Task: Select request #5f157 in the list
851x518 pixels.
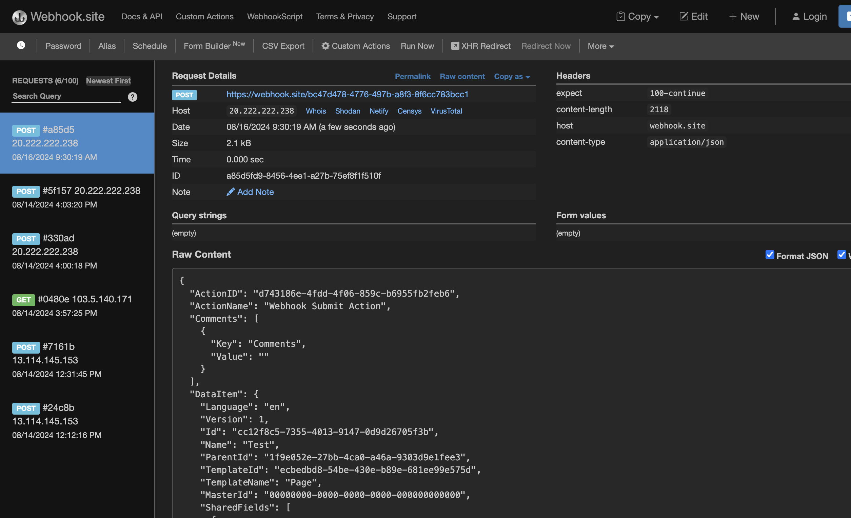Action: (x=77, y=198)
